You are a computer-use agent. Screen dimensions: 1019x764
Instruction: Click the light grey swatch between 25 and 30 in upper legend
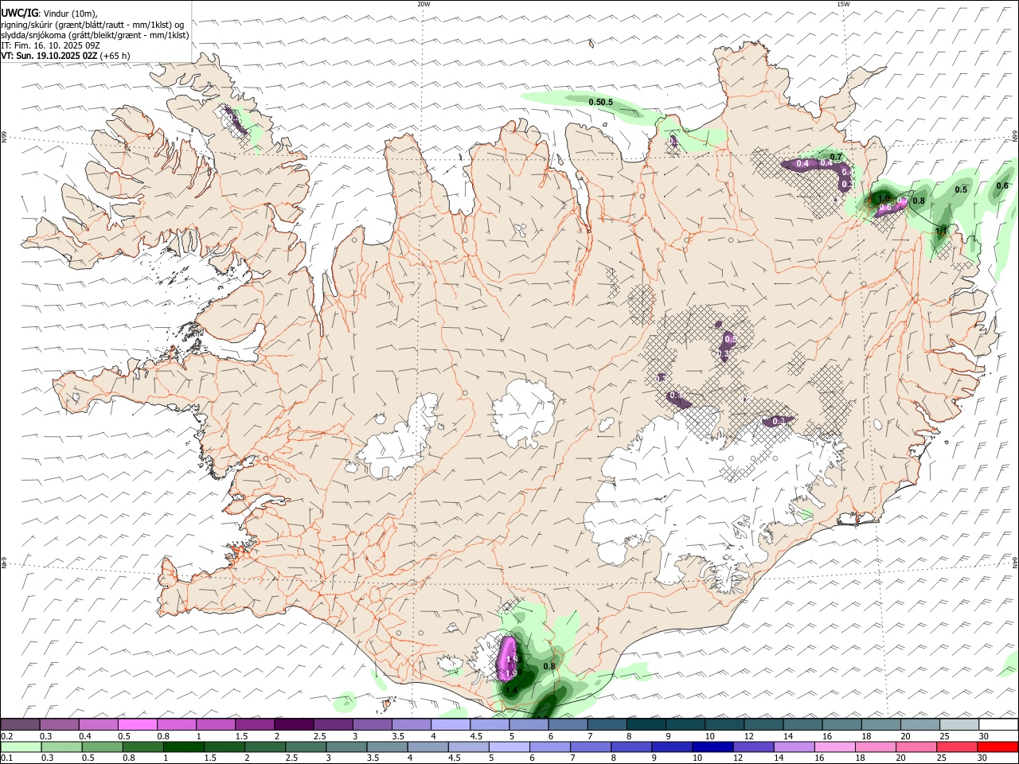click(x=958, y=724)
